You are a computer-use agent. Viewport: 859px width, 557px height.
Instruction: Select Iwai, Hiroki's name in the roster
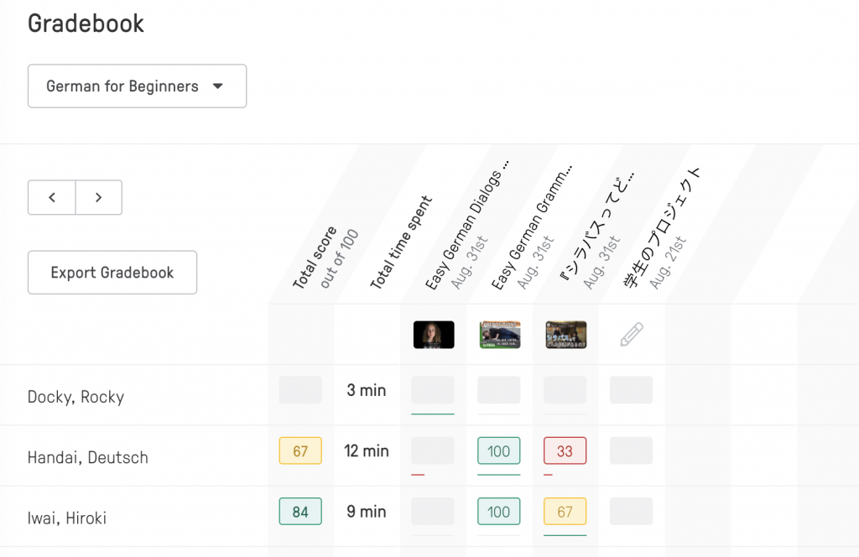click(x=67, y=518)
